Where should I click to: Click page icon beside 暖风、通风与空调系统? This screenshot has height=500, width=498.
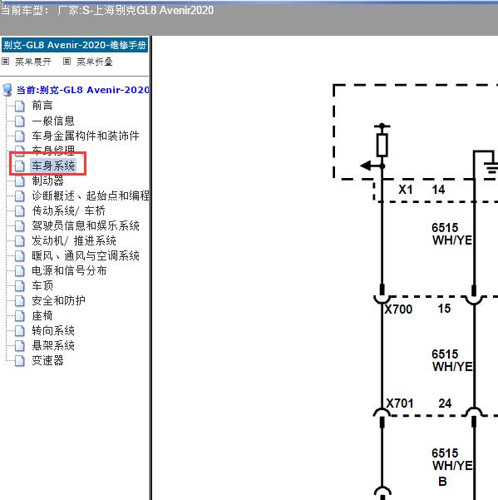[x=19, y=256]
